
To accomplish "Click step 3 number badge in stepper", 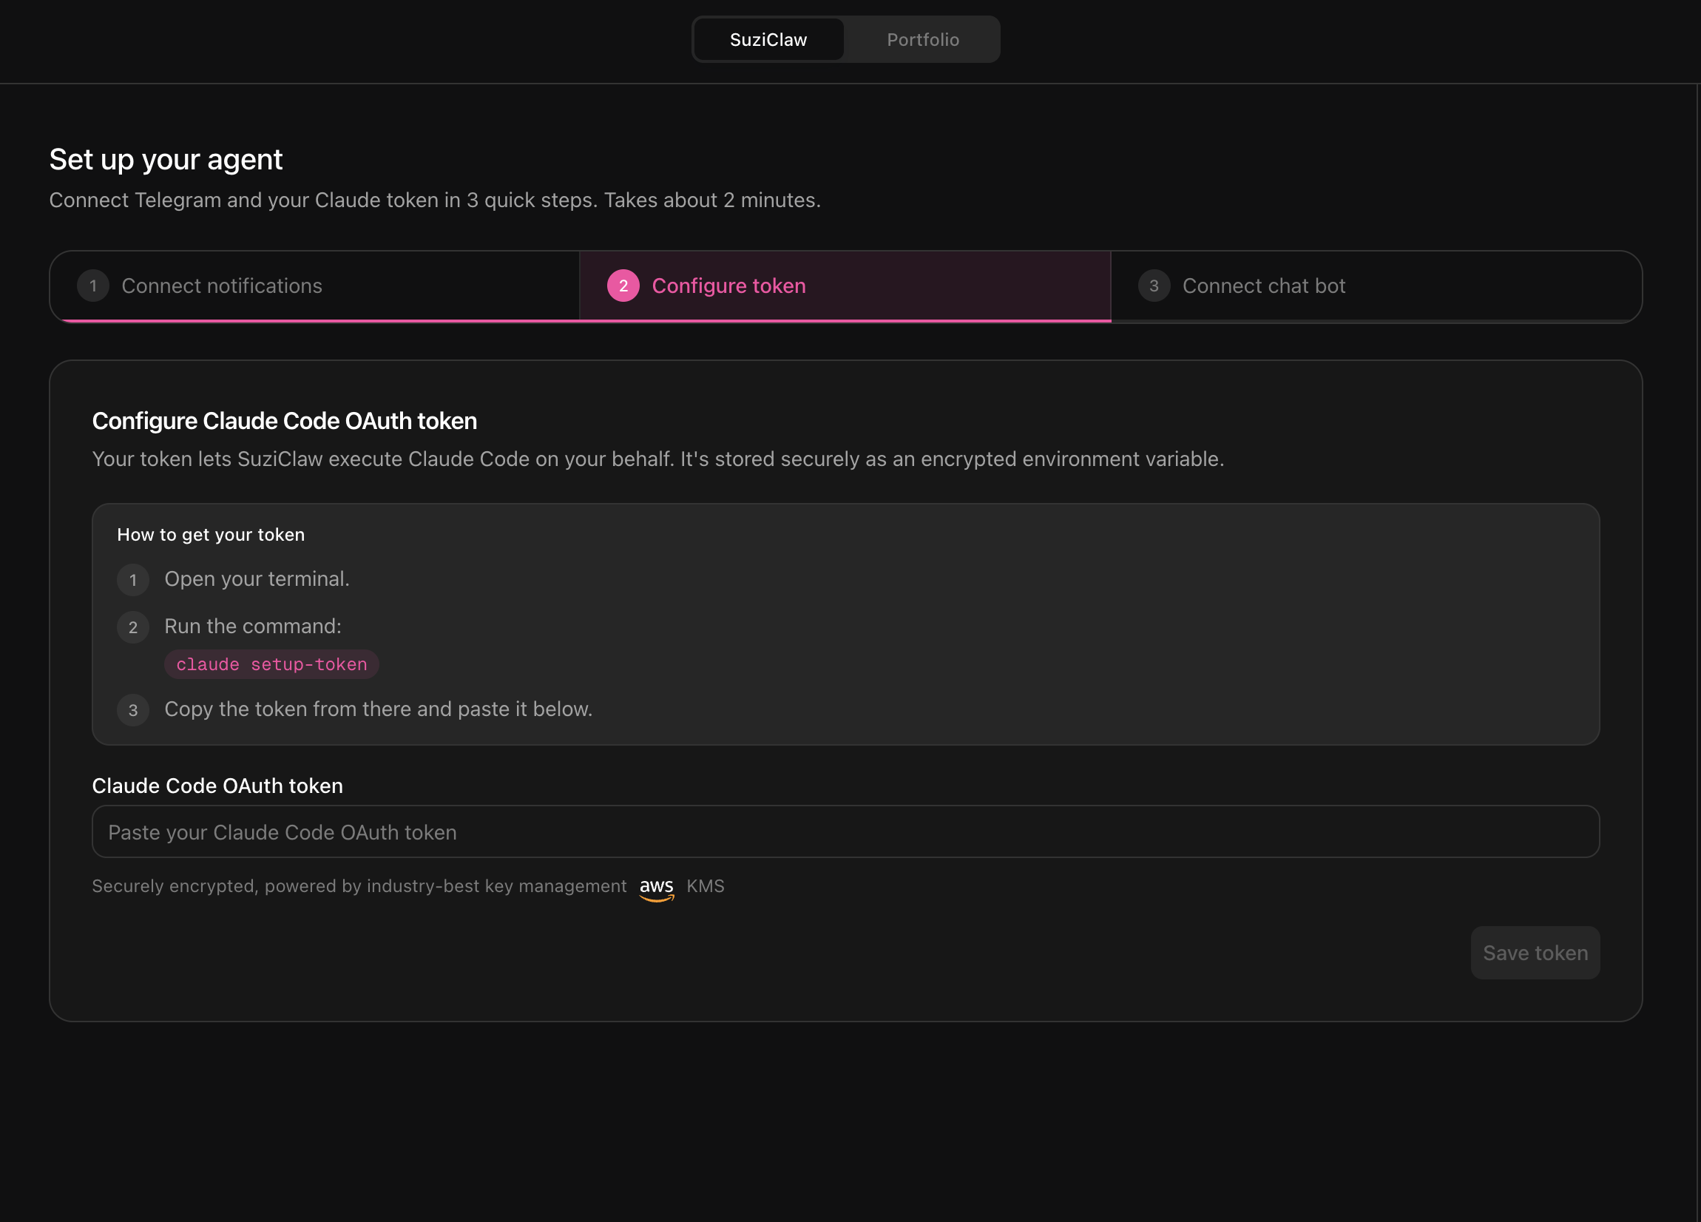I will click(x=1154, y=286).
